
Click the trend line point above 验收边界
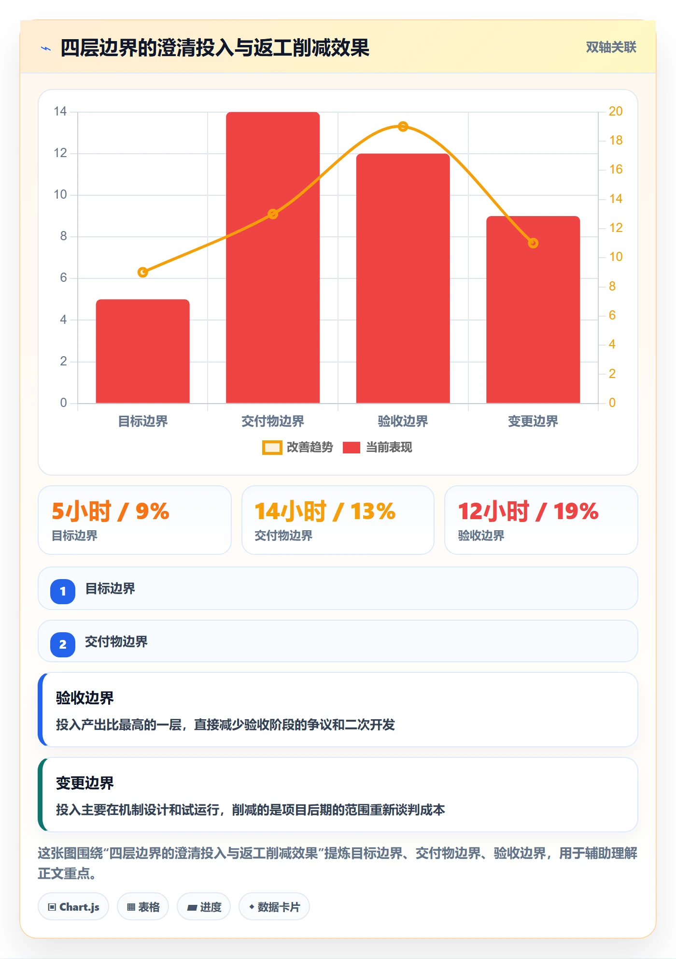pyautogui.click(x=403, y=127)
